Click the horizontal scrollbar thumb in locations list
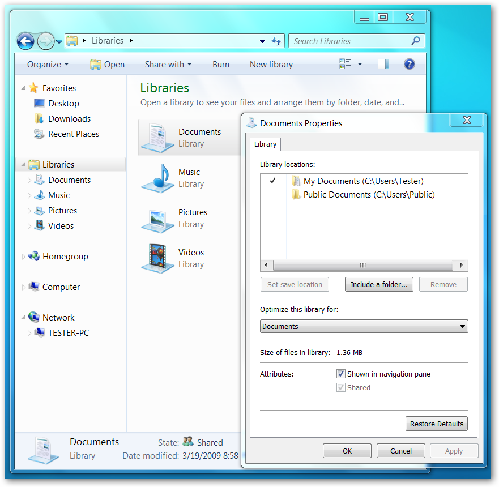Image resolution: width=499 pixels, height=487 pixels. coord(363,265)
